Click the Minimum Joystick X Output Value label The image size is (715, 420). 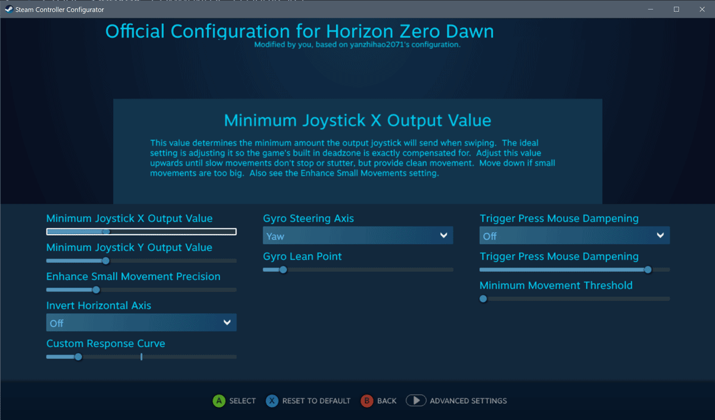[129, 219]
